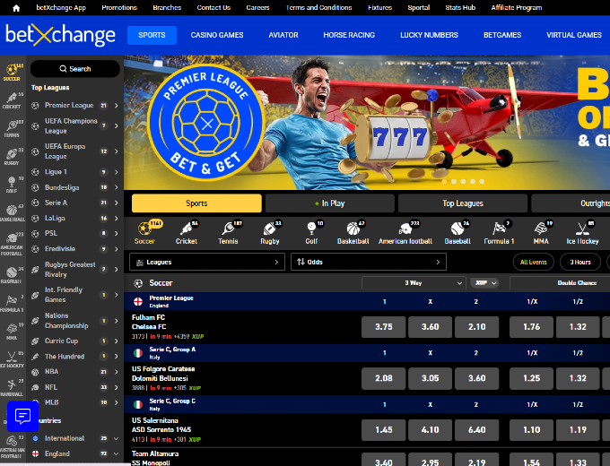Bet on US Folgore Caratese at 2.08

[384, 378]
